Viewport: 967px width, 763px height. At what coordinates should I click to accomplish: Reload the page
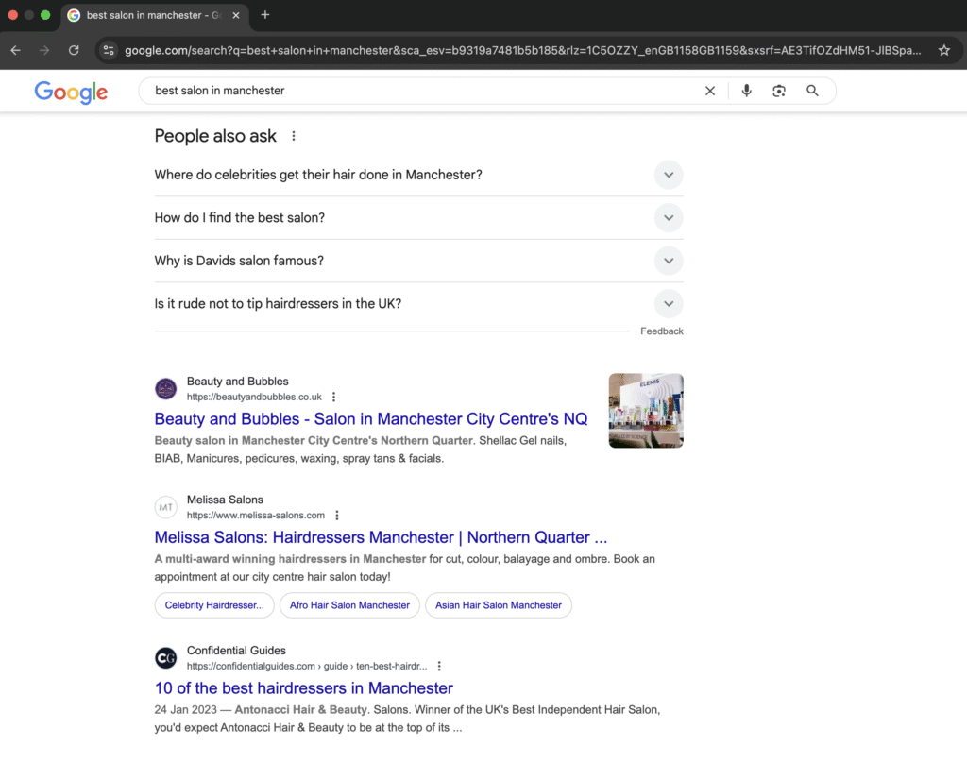click(74, 51)
